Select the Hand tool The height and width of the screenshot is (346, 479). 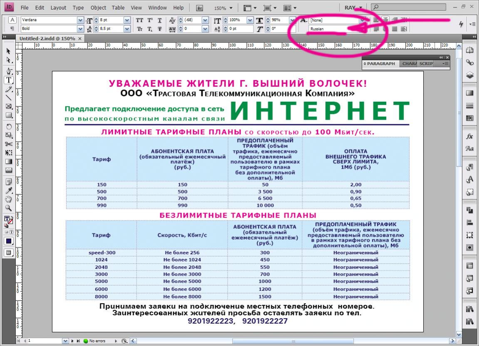coord(9,199)
